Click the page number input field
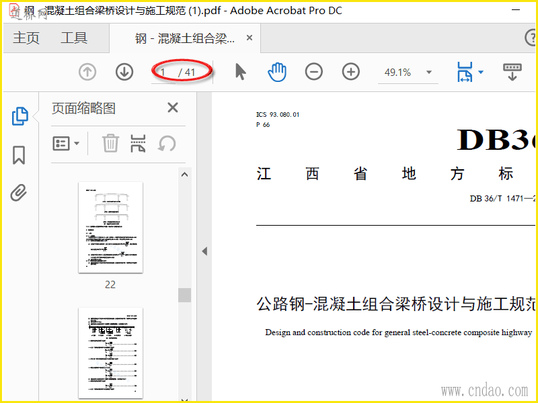Screen dimensions: 538x403 tap(163, 73)
